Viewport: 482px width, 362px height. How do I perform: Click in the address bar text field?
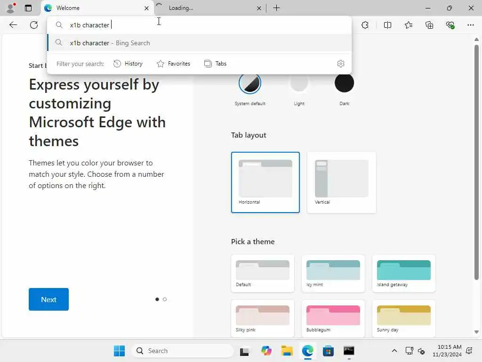click(x=199, y=25)
